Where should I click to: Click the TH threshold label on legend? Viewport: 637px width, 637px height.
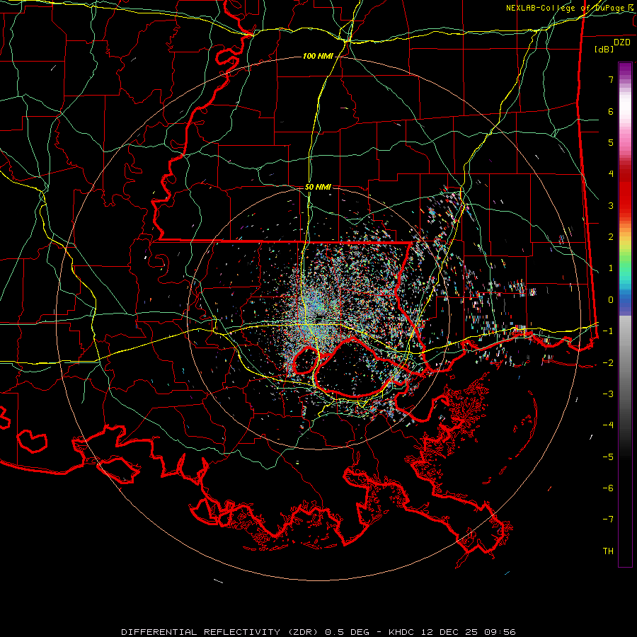click(608, 551)
